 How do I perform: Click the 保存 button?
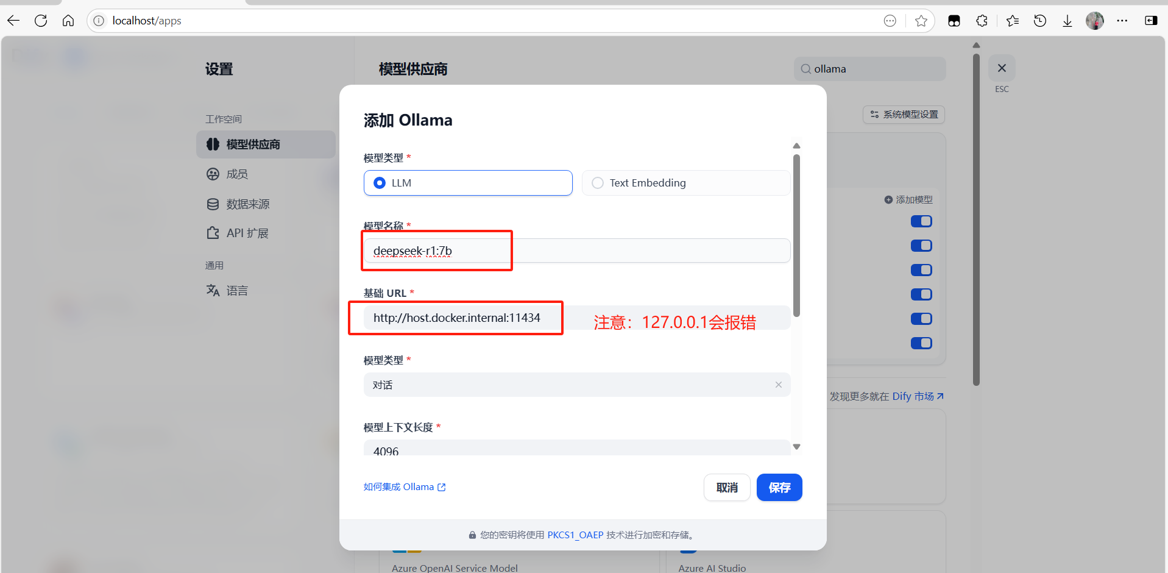tap(779, 488)
